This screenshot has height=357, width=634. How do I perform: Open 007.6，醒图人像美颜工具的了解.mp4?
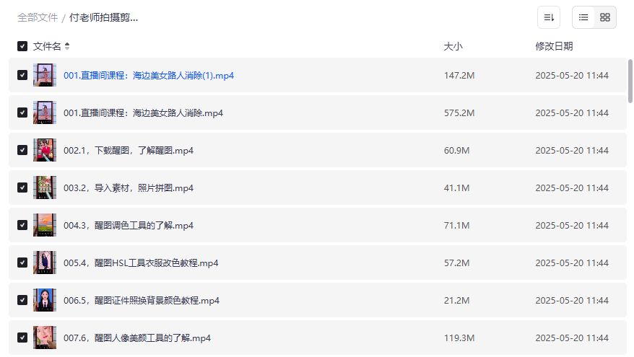coord(137,338)
